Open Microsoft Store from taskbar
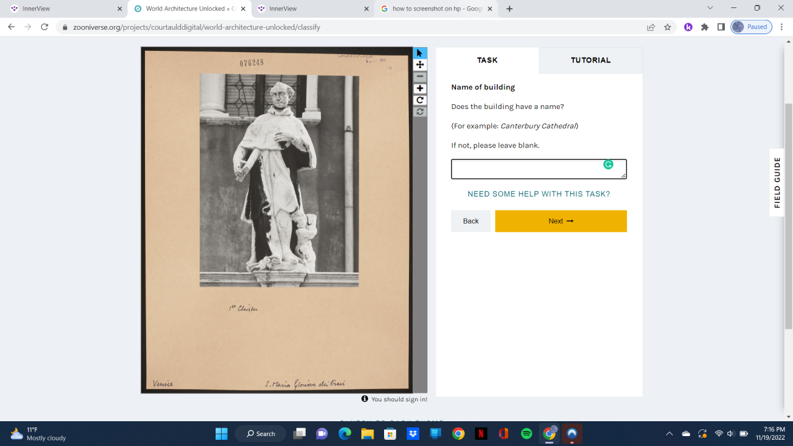Screen dimensions: 793x446 click(390, 434)
